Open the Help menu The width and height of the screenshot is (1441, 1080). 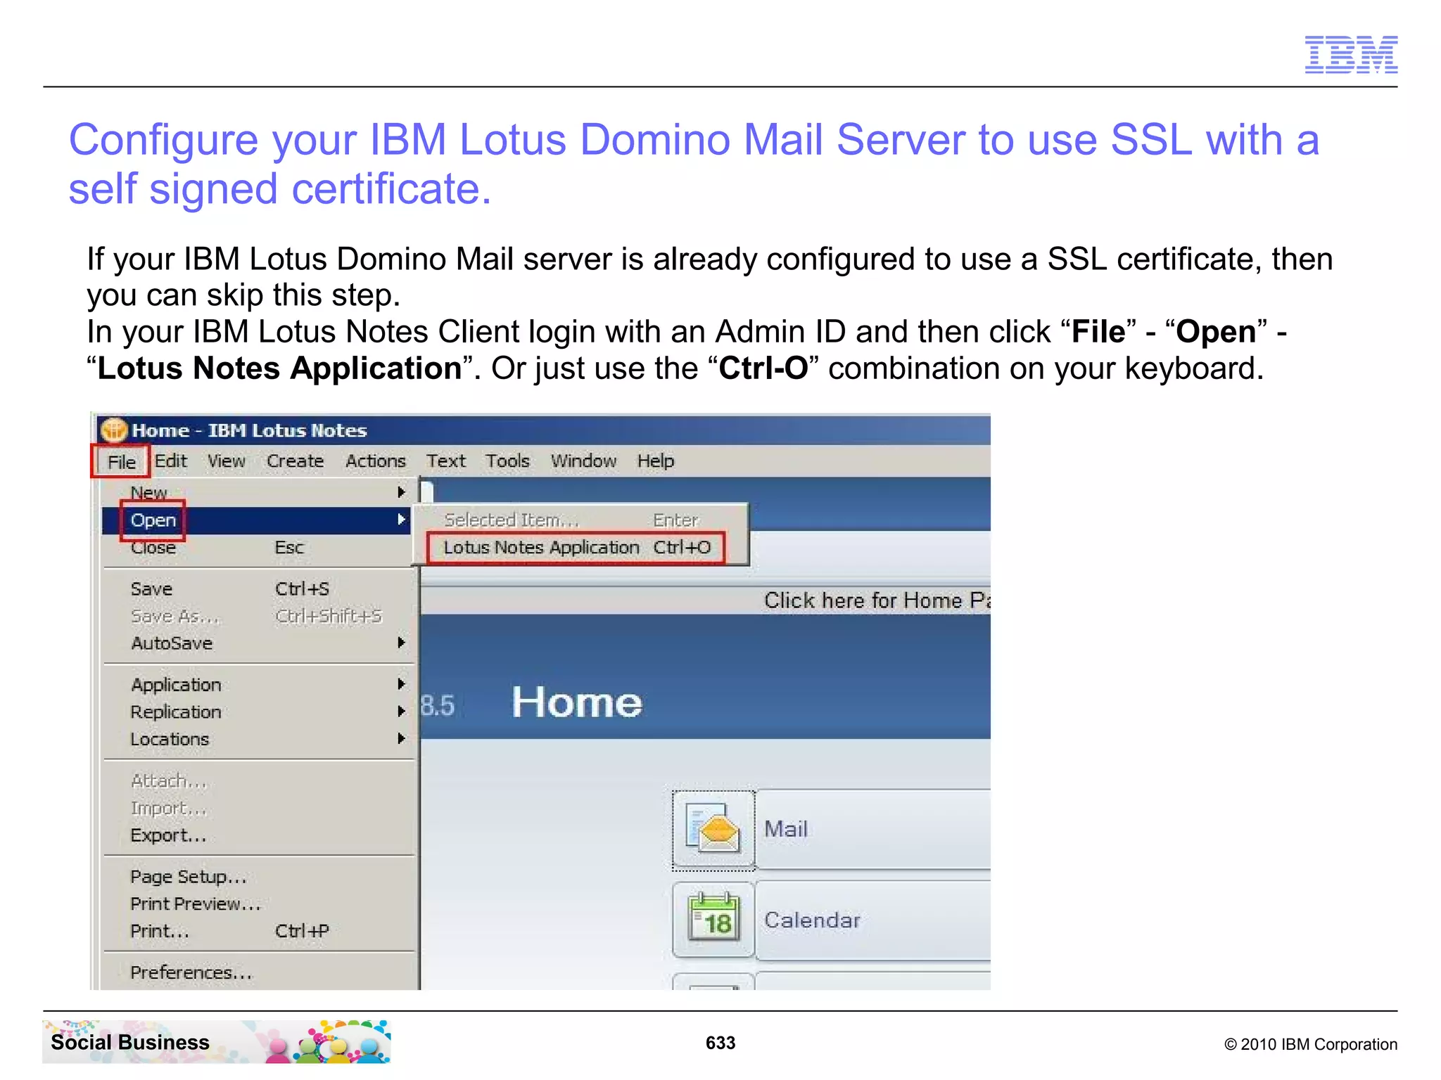pos(656,461)
